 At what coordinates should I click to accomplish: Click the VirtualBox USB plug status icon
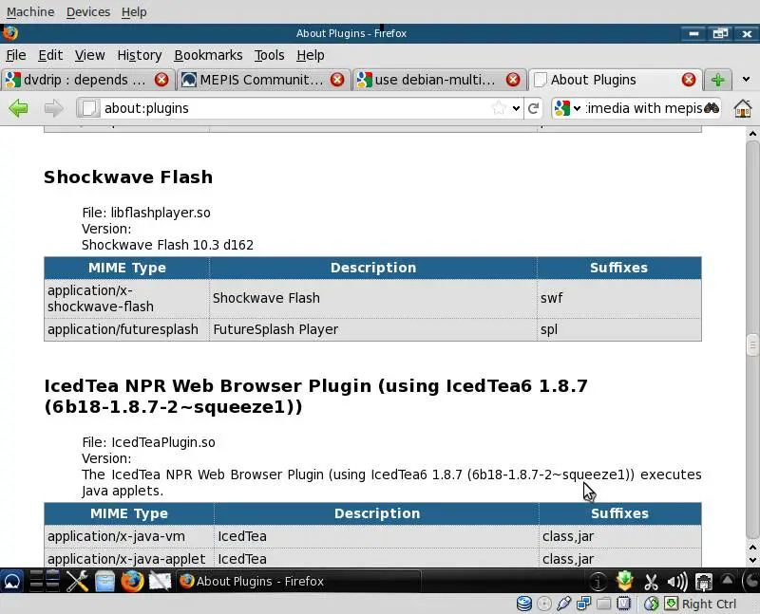pyautogui.click(x=563, y=604)
